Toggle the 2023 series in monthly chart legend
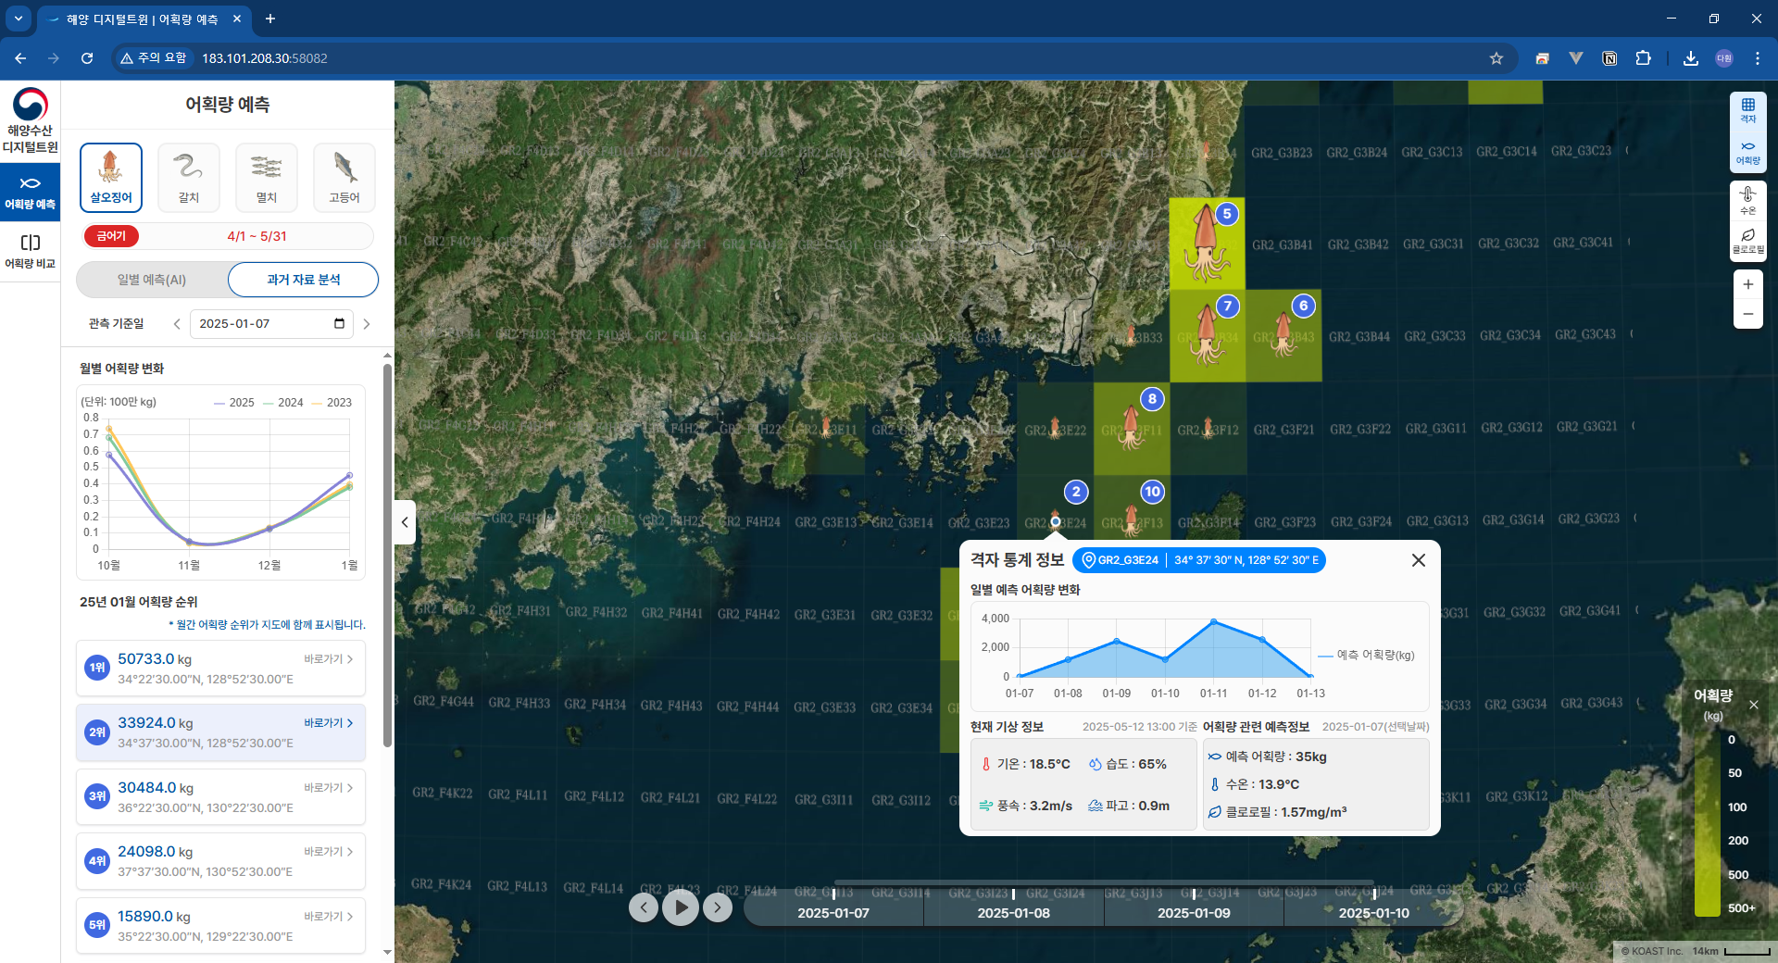Image resolution: width=1778 pixels, height=963 pixels. pyautogui.click(x=332, y=403)
